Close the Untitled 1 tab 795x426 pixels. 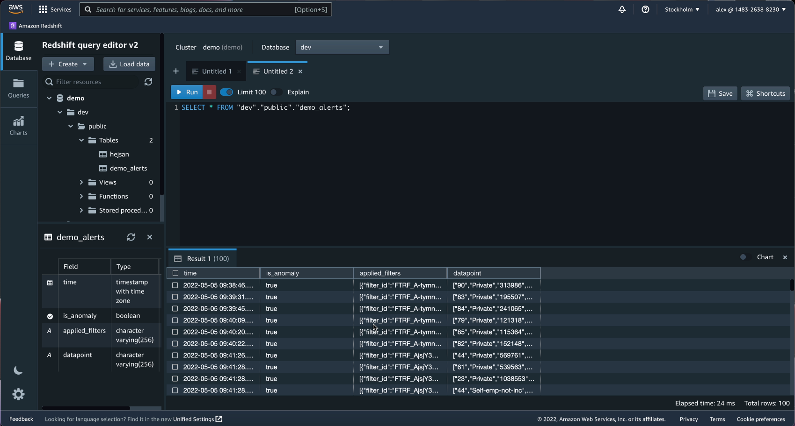(x=239, y=71)
